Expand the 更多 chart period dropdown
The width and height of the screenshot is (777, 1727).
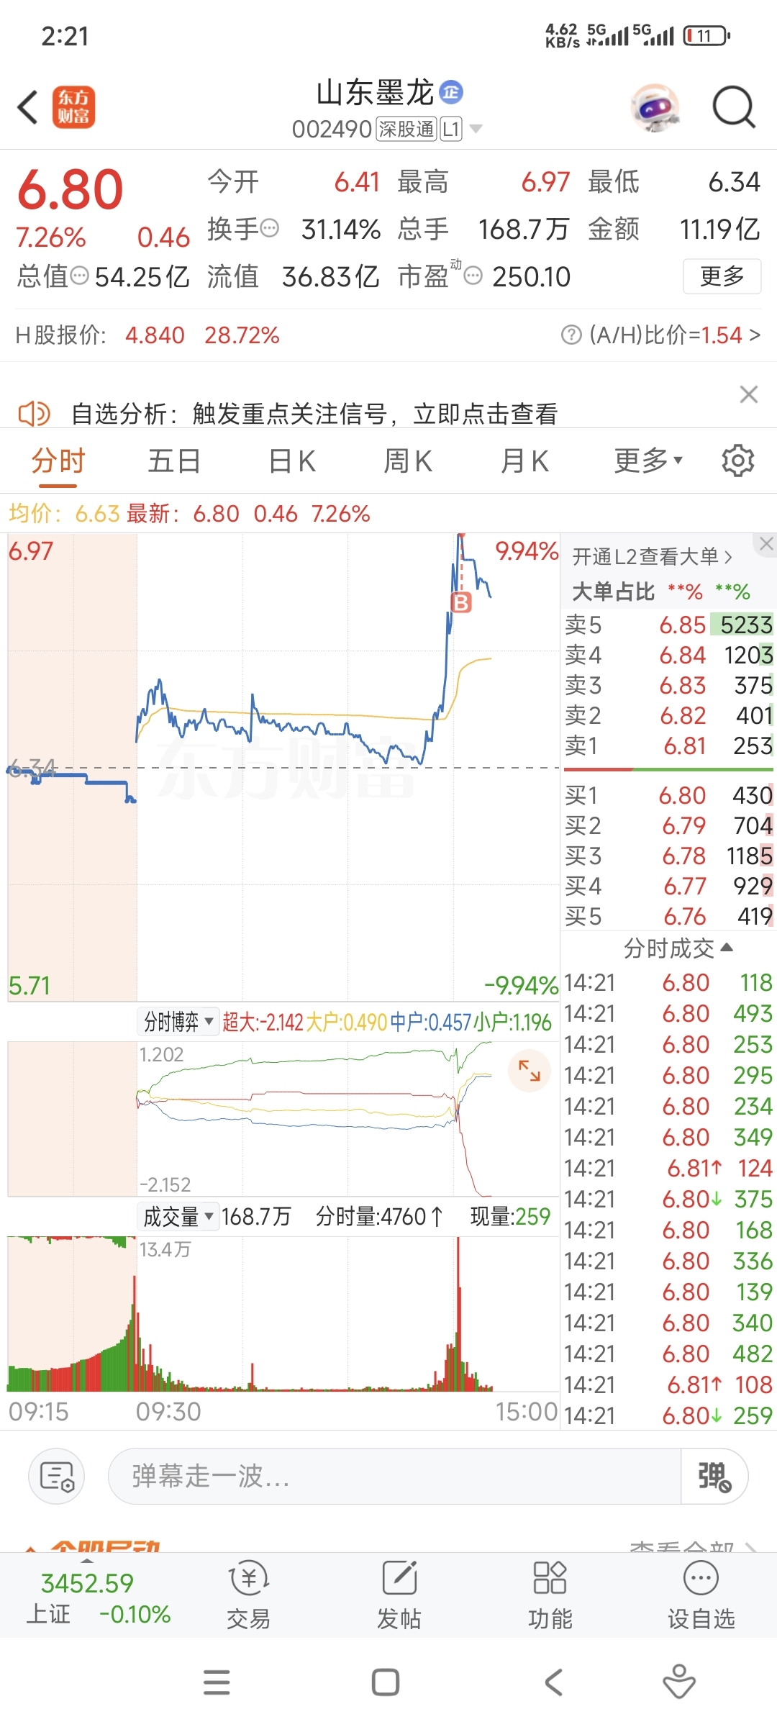[648, 461]
